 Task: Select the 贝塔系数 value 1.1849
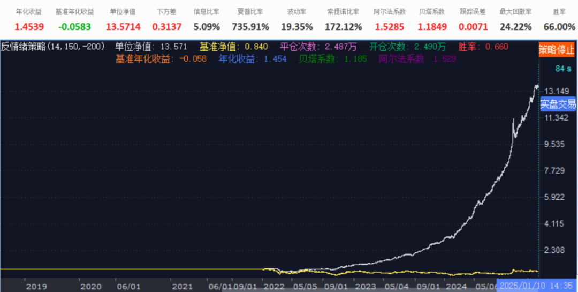coord(432,27)
